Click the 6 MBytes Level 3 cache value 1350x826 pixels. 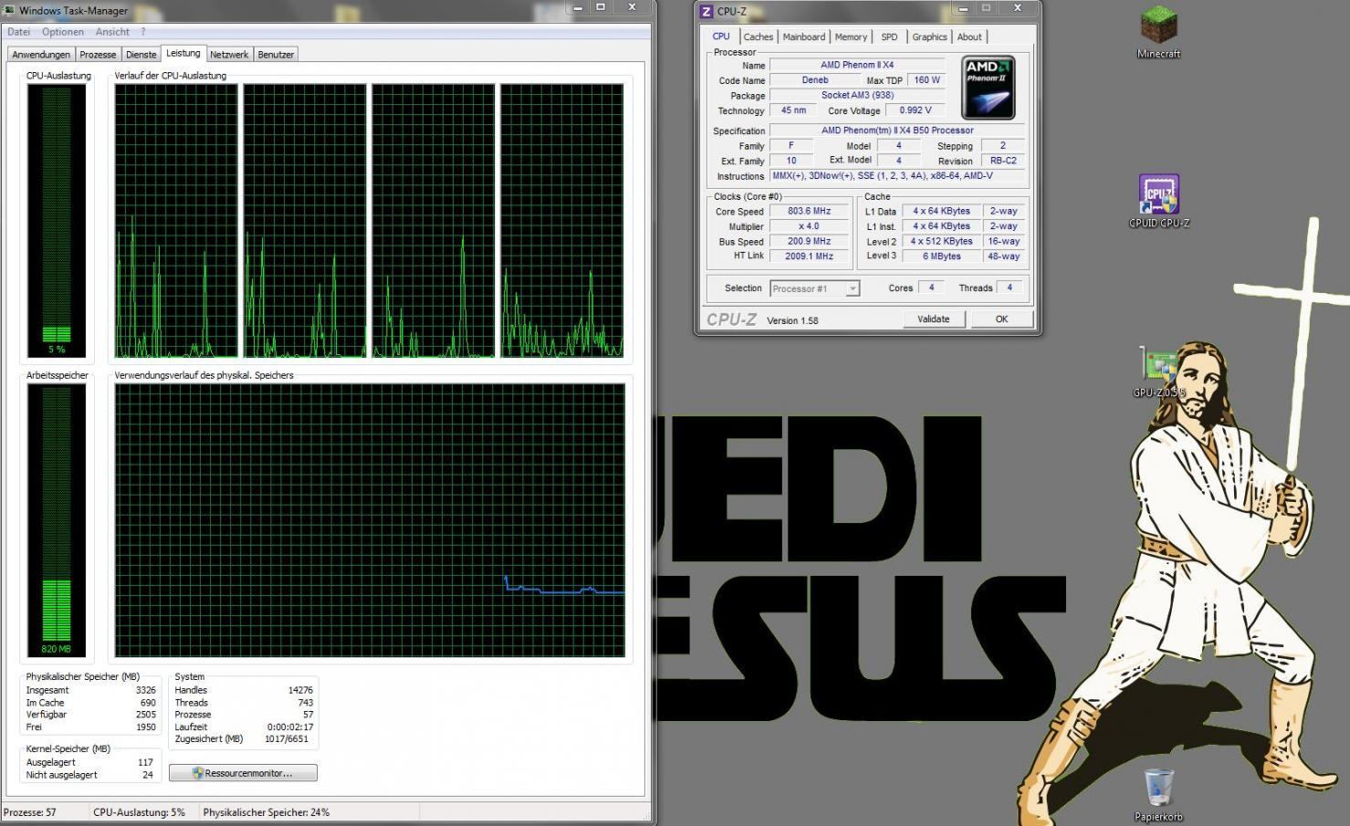click(941, 256)
